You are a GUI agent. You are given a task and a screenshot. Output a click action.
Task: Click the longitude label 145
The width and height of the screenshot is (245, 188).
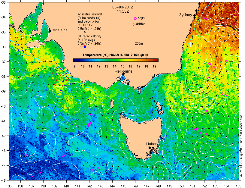[x=124, y=186]
